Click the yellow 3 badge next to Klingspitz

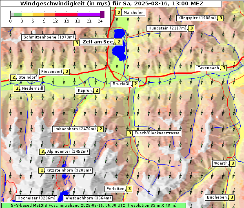pos(221,18)
